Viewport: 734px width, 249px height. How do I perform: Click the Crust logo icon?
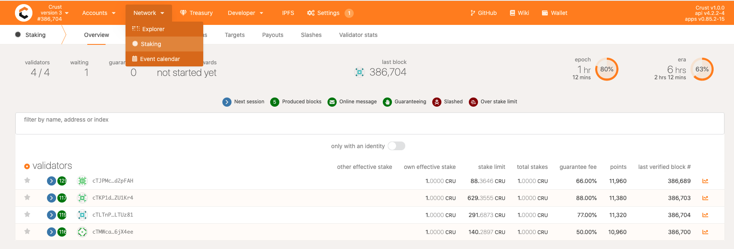(24, 13)
